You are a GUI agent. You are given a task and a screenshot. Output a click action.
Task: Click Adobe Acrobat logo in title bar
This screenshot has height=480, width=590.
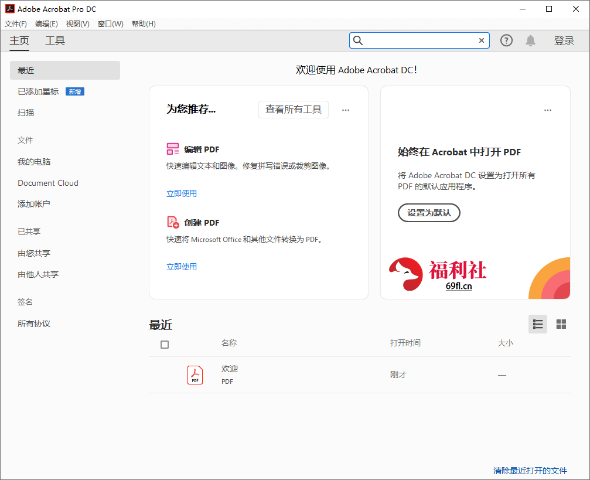[x=9, y=9]
